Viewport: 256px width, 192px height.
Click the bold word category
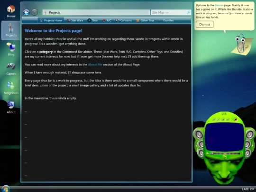click(x=46, y=52)
